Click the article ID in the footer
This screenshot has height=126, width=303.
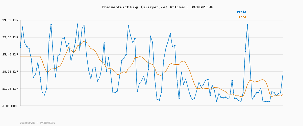pos(47,123)
